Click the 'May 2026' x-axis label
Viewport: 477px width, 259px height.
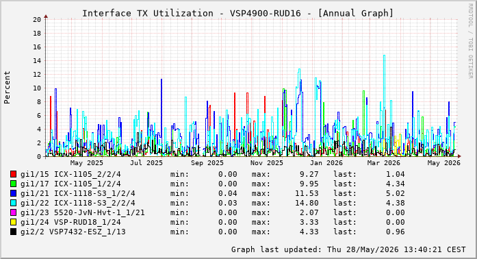tap(444, 163)
